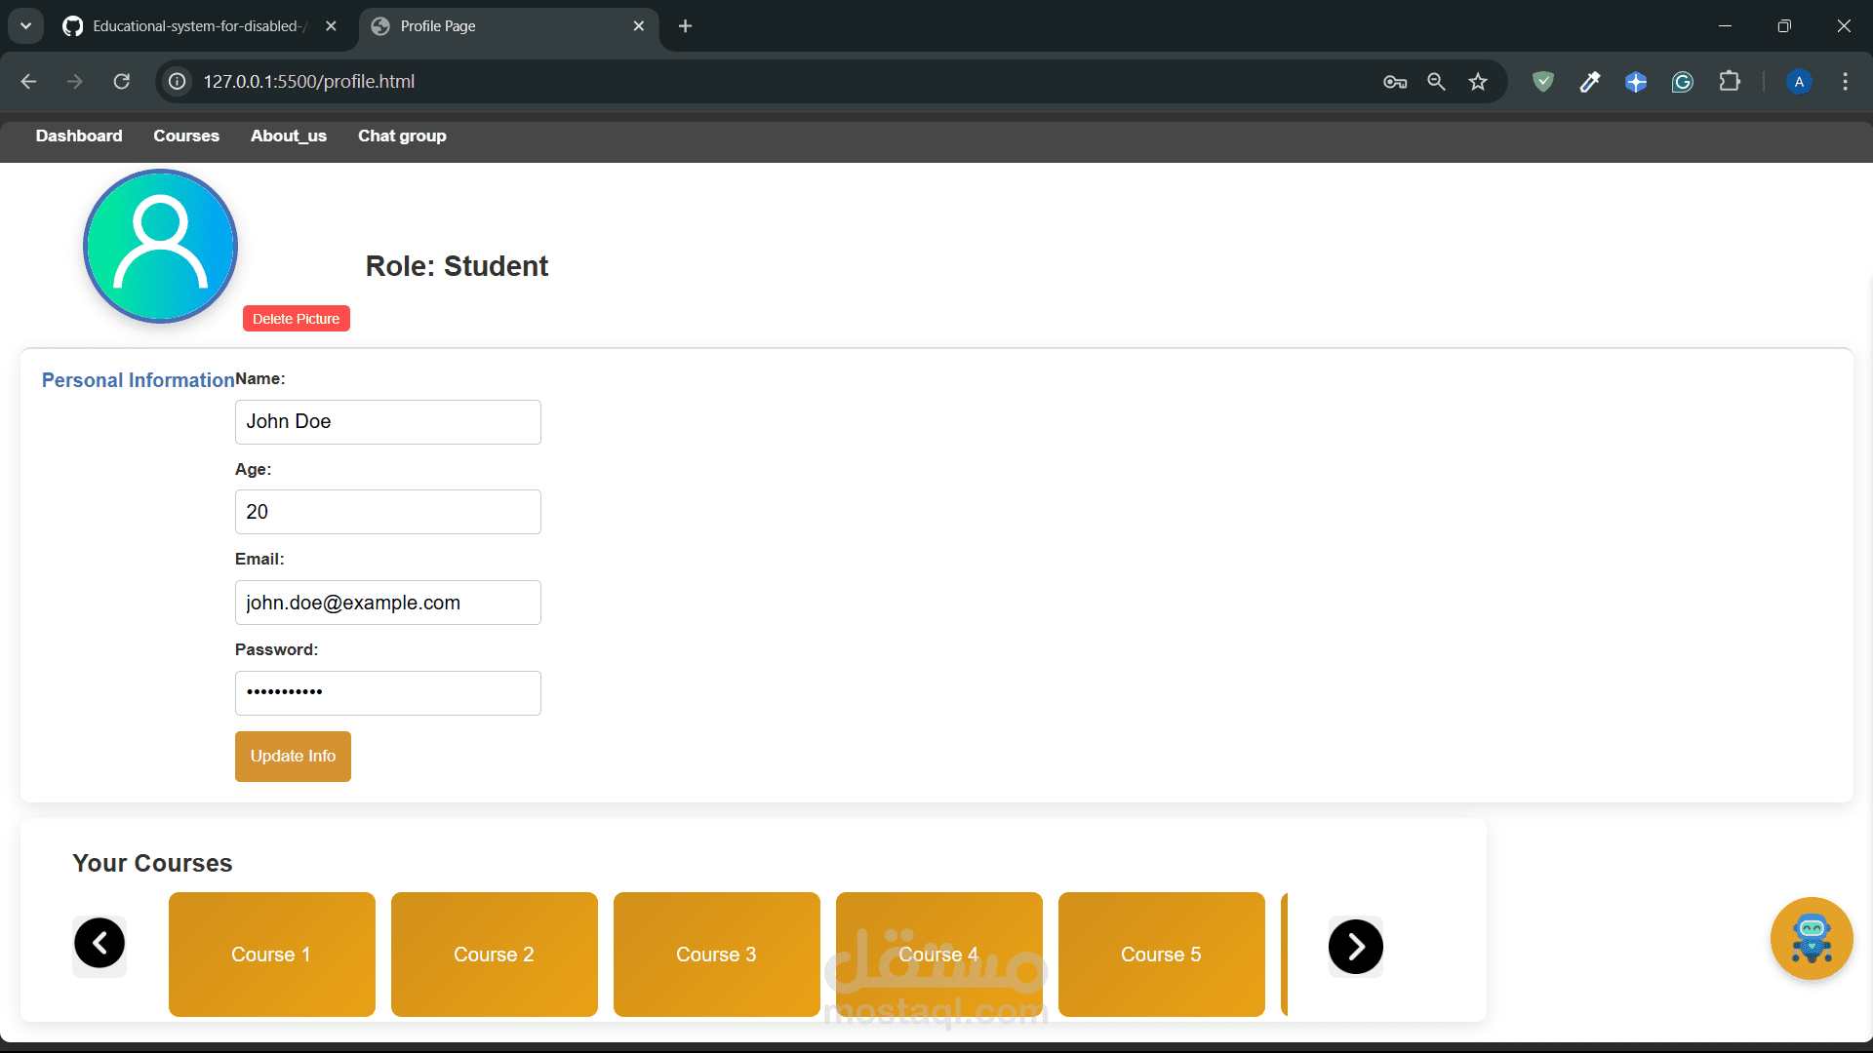1873x1053 pixels.
Task: Open the Chat group nav link
Action: pos(402,136)
